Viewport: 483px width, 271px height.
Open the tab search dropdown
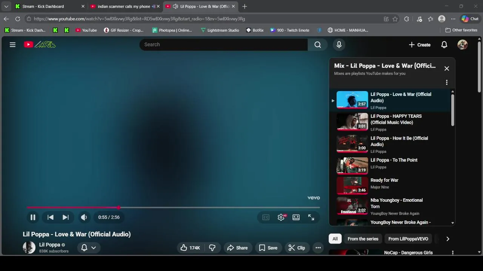coord(6,6)
